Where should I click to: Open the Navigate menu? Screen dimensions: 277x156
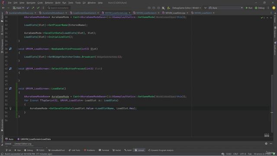click(x=31, y=3)
